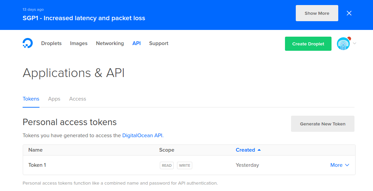Image resolution: width=373 pixels, height=191 pixels.
Task: Dismiss the SGP1 latency alert banner
Action: [349, 13]
